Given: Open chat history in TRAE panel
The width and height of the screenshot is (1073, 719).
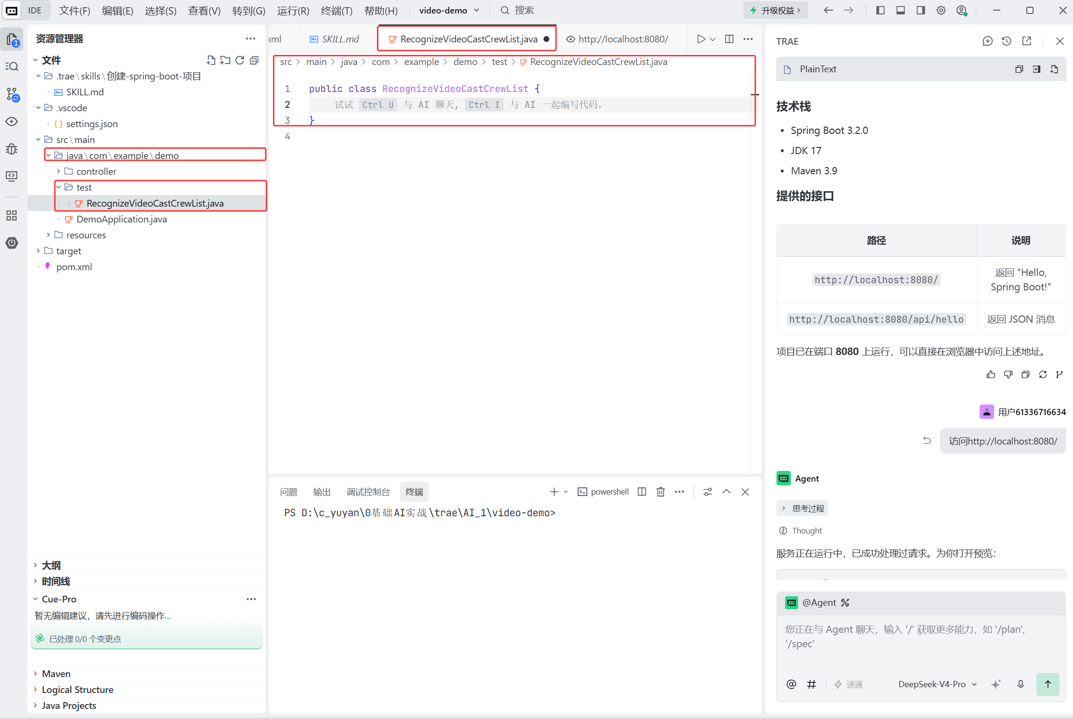Looking at the screenshot, I should [1007, 41].
